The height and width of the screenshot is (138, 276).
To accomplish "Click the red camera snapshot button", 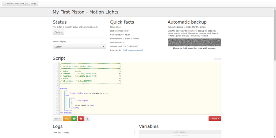I will click(x=81, y=119).
